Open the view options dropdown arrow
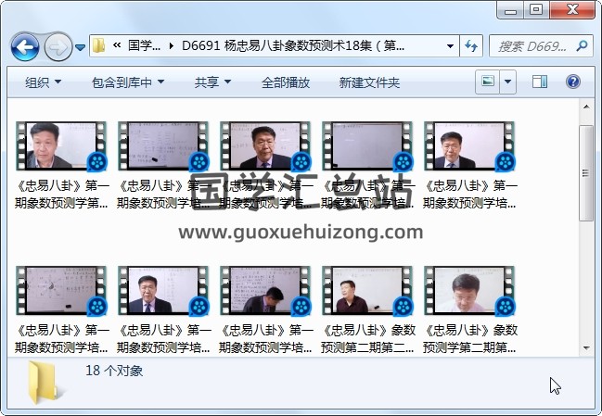602x416 pixels. pos(508,82)
